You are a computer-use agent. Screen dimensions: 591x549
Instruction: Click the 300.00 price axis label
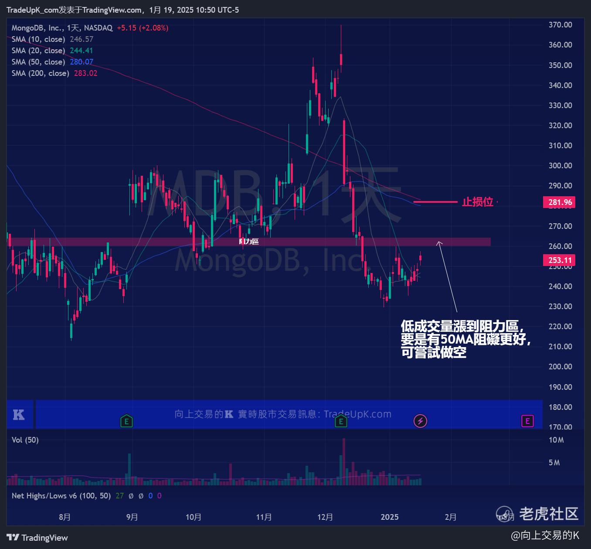(560, 166)
